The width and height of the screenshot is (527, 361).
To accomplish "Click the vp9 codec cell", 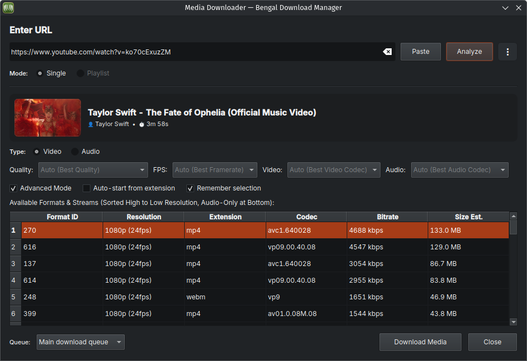I will [x=307, y=297].
